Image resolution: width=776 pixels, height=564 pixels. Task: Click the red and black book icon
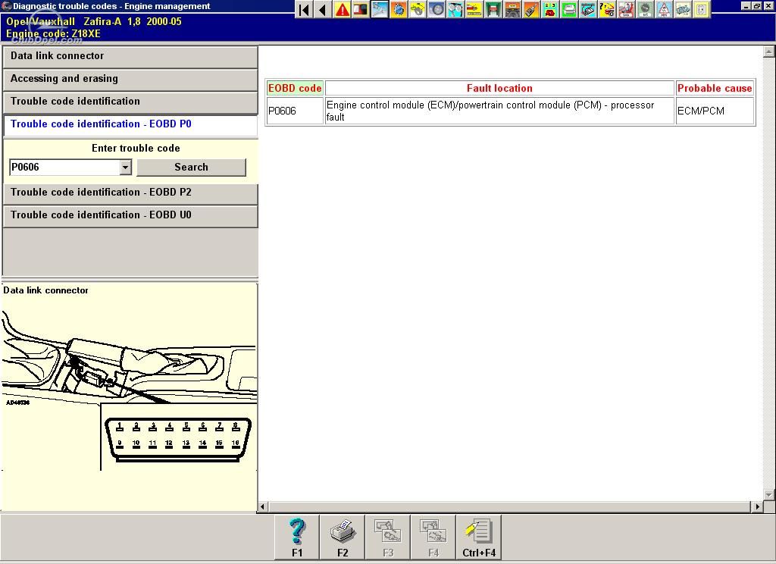[x=361, y=9]
